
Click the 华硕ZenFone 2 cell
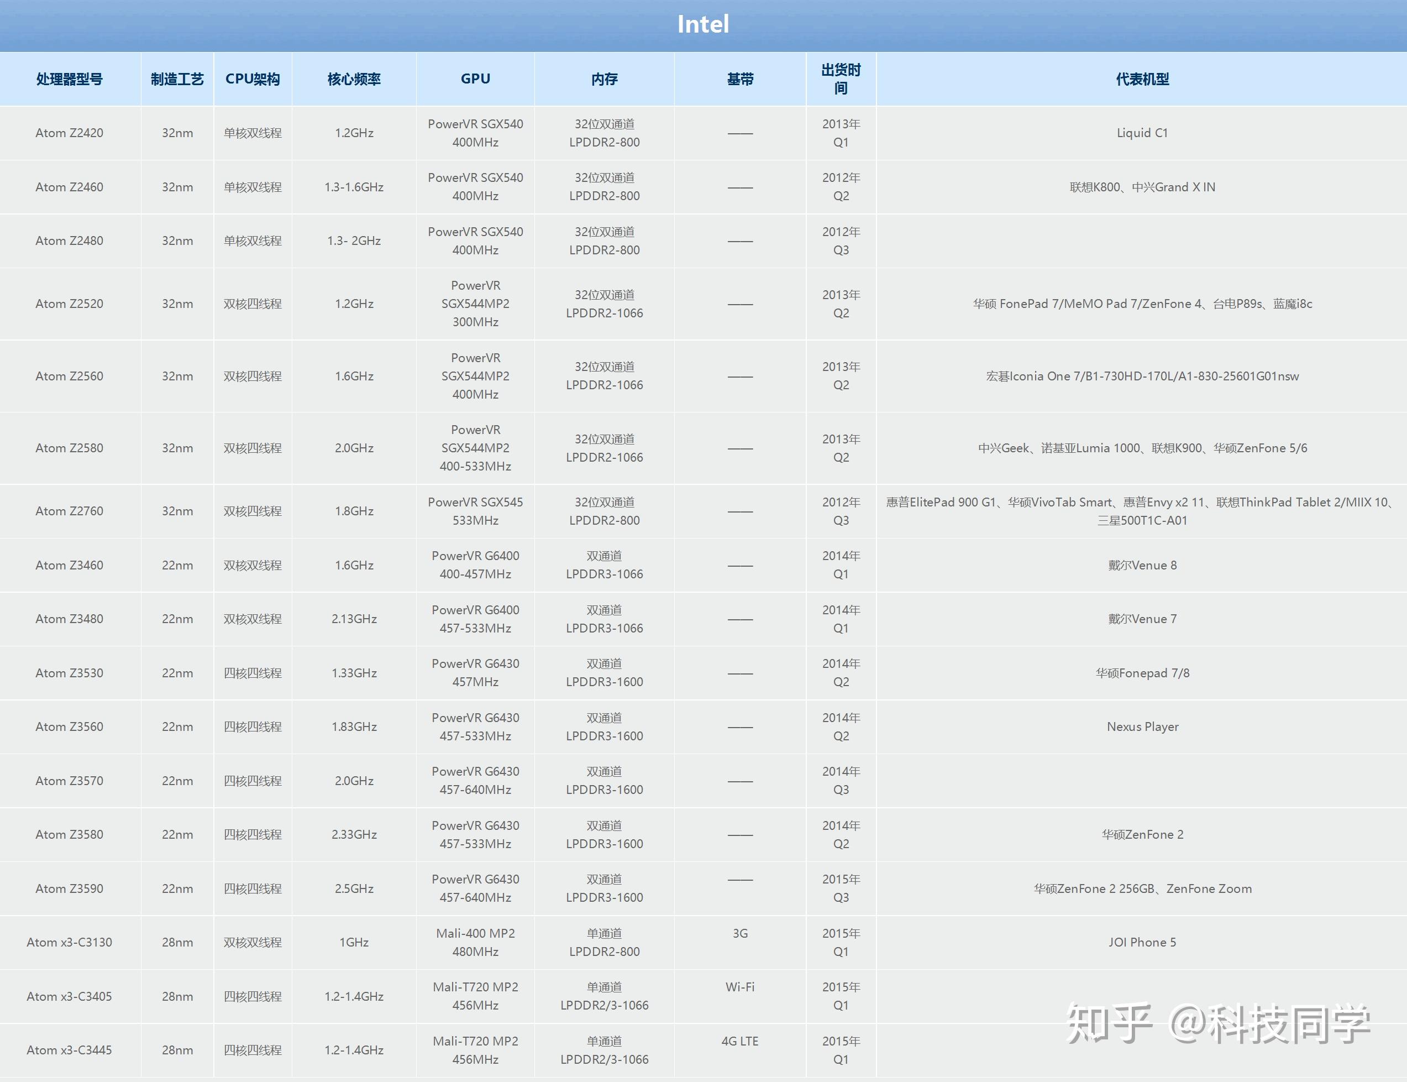(1142, 835)
